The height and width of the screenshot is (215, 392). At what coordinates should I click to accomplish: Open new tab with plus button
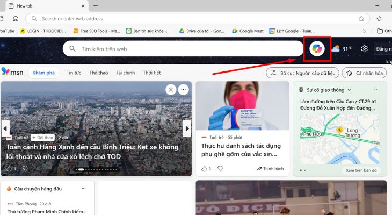point(96,6)
